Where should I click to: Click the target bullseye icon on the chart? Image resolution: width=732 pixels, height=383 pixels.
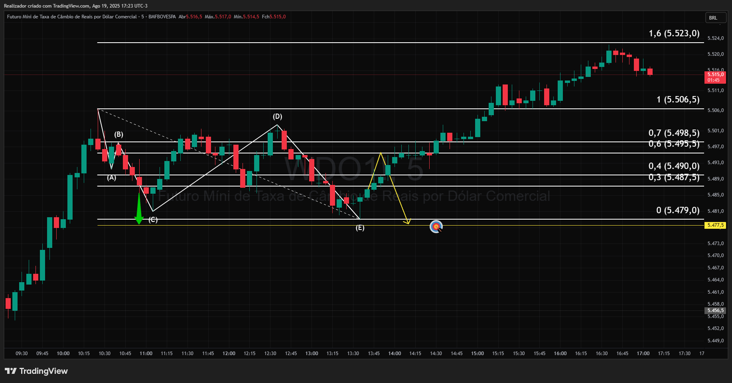(436, 227)
